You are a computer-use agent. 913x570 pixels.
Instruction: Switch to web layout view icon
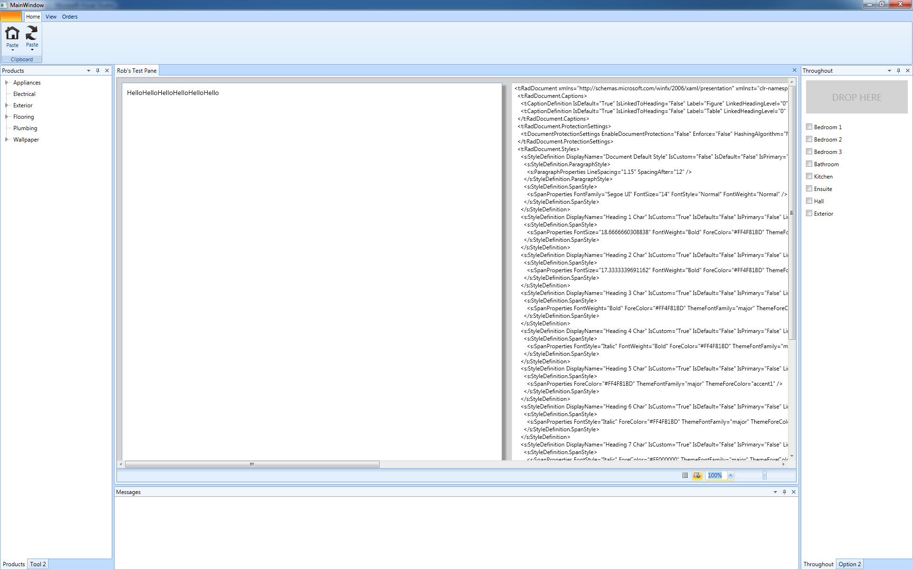click(x=697, y=475)
